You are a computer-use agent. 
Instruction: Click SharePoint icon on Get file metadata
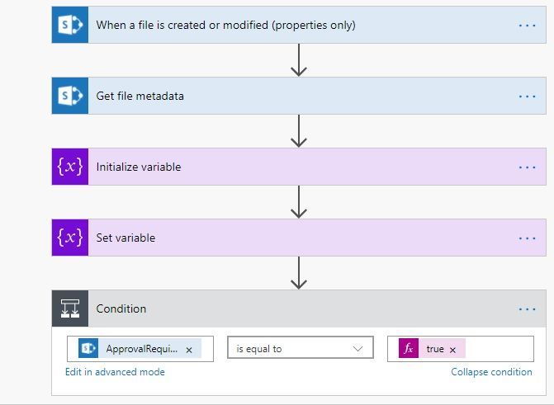pyautogui.click(x=69, y=96)
